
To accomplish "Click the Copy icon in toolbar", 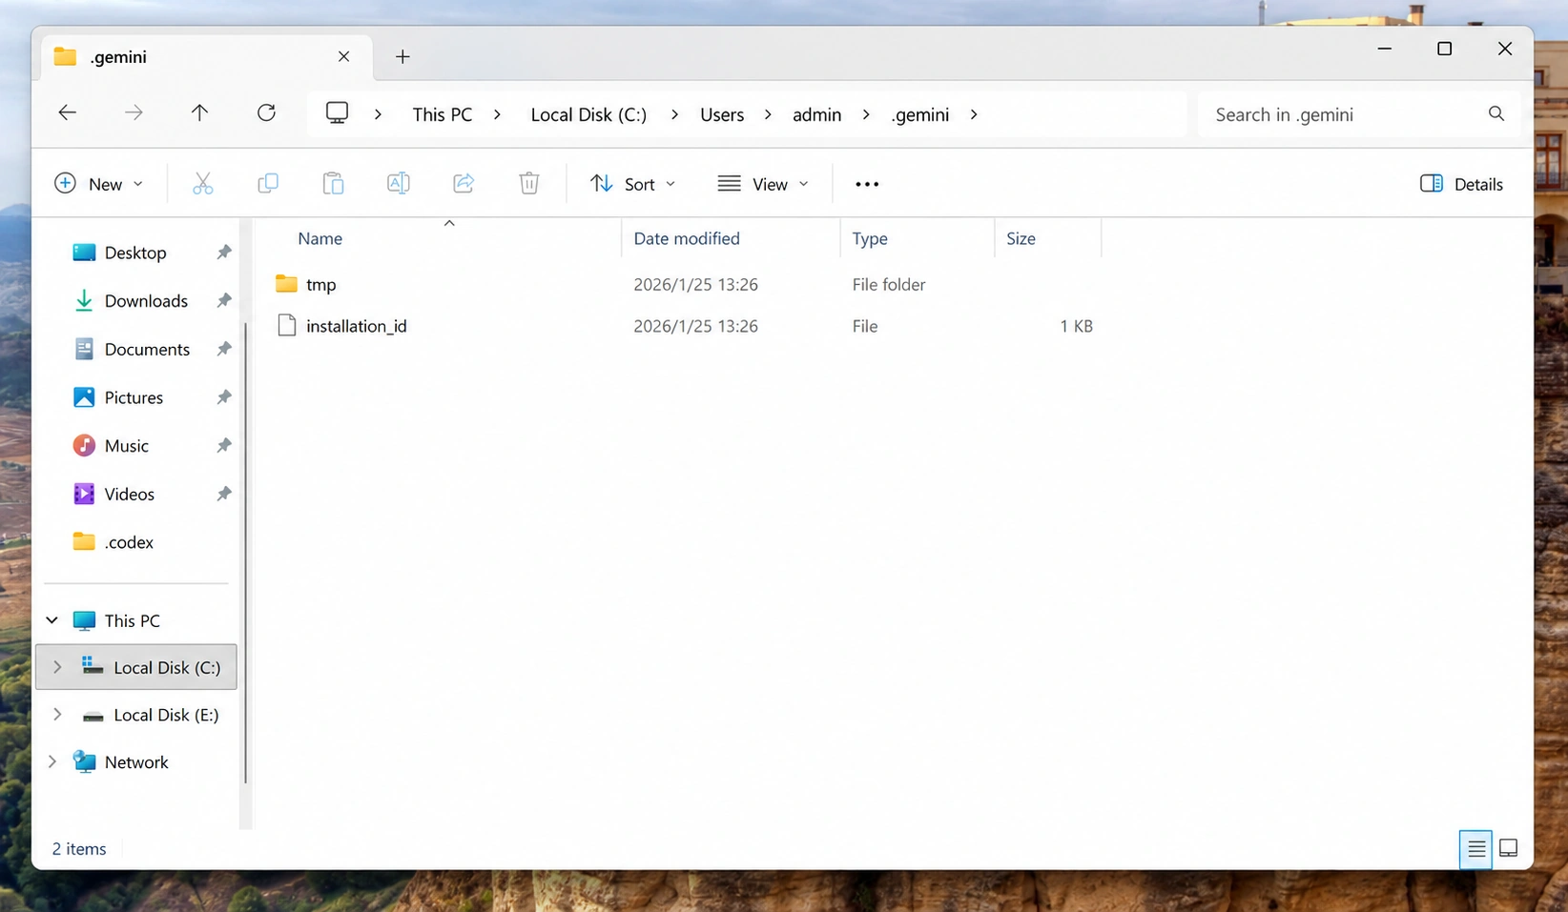I will 268,184.
